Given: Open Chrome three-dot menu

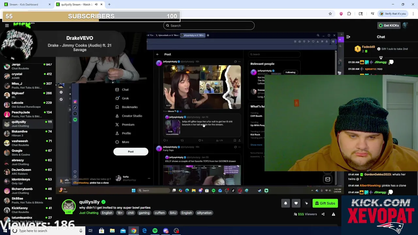Looking at the screenshot, I should tap(413, 14).
